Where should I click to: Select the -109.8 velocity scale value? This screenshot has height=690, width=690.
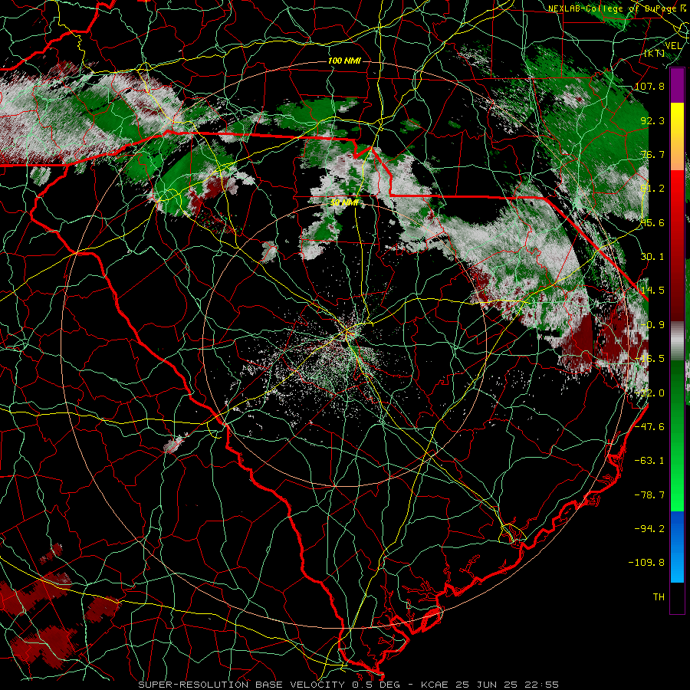pyautogui.click(x=646, y=563)
